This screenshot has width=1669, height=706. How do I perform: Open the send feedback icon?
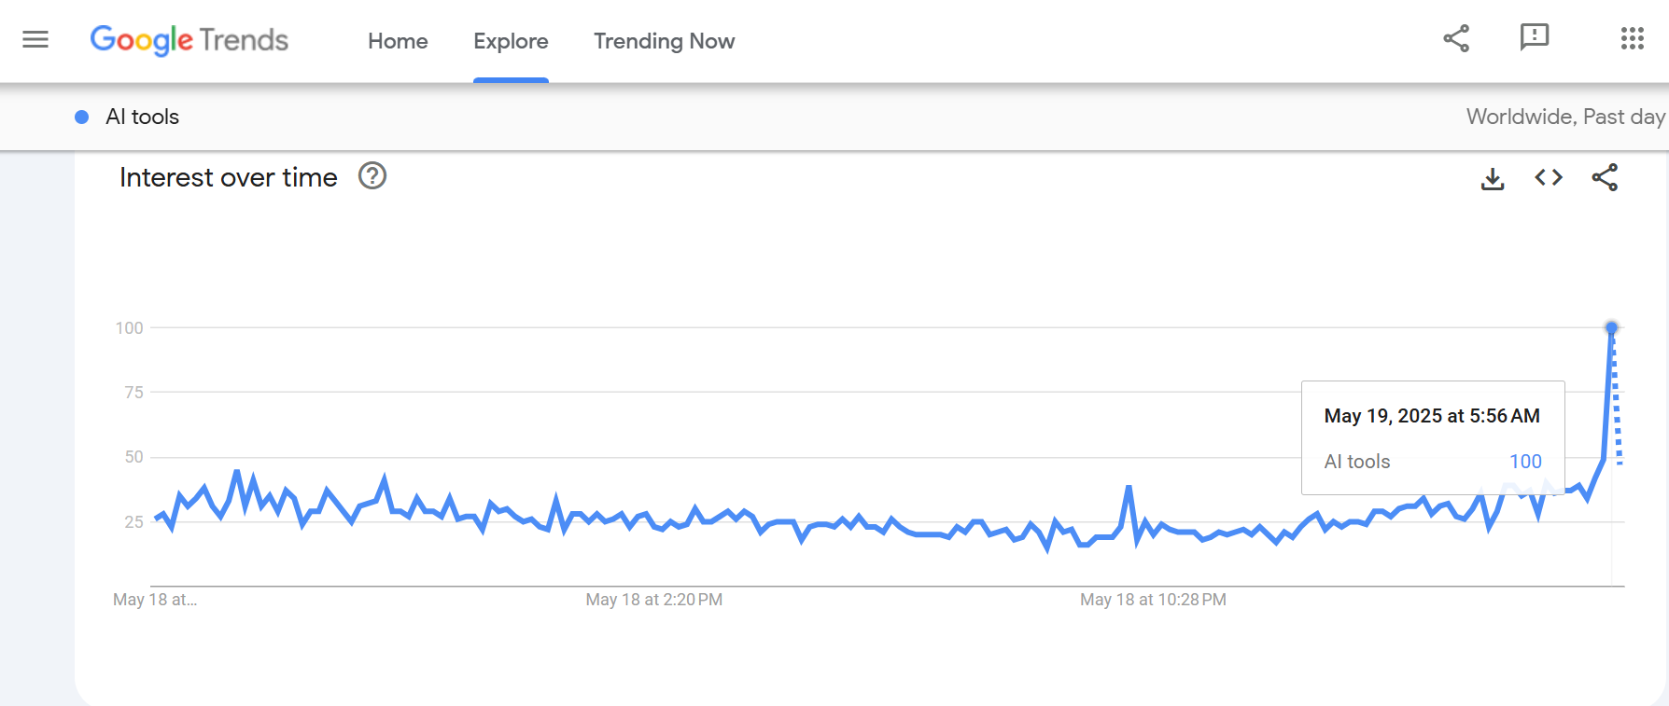pyautogui.click(x=1534, y=39)
